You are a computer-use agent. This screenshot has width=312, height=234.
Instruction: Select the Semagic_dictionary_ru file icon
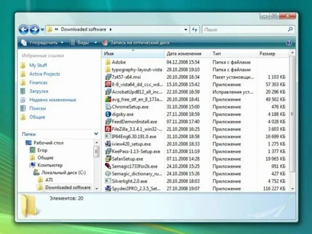click(108, 174)
